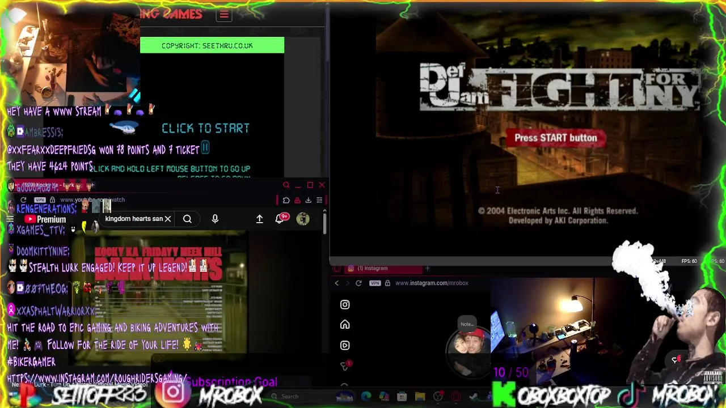Click the YouTube Premium logo

(x=45, y=219)
